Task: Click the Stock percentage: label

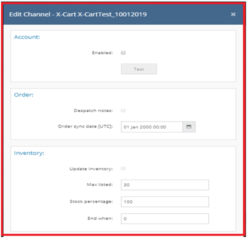Action: tap(91, 201)
